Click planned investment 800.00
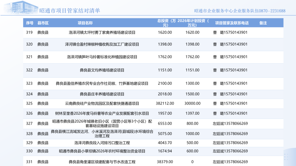This screenshot has height=166, width=296. tap(192, 123)
